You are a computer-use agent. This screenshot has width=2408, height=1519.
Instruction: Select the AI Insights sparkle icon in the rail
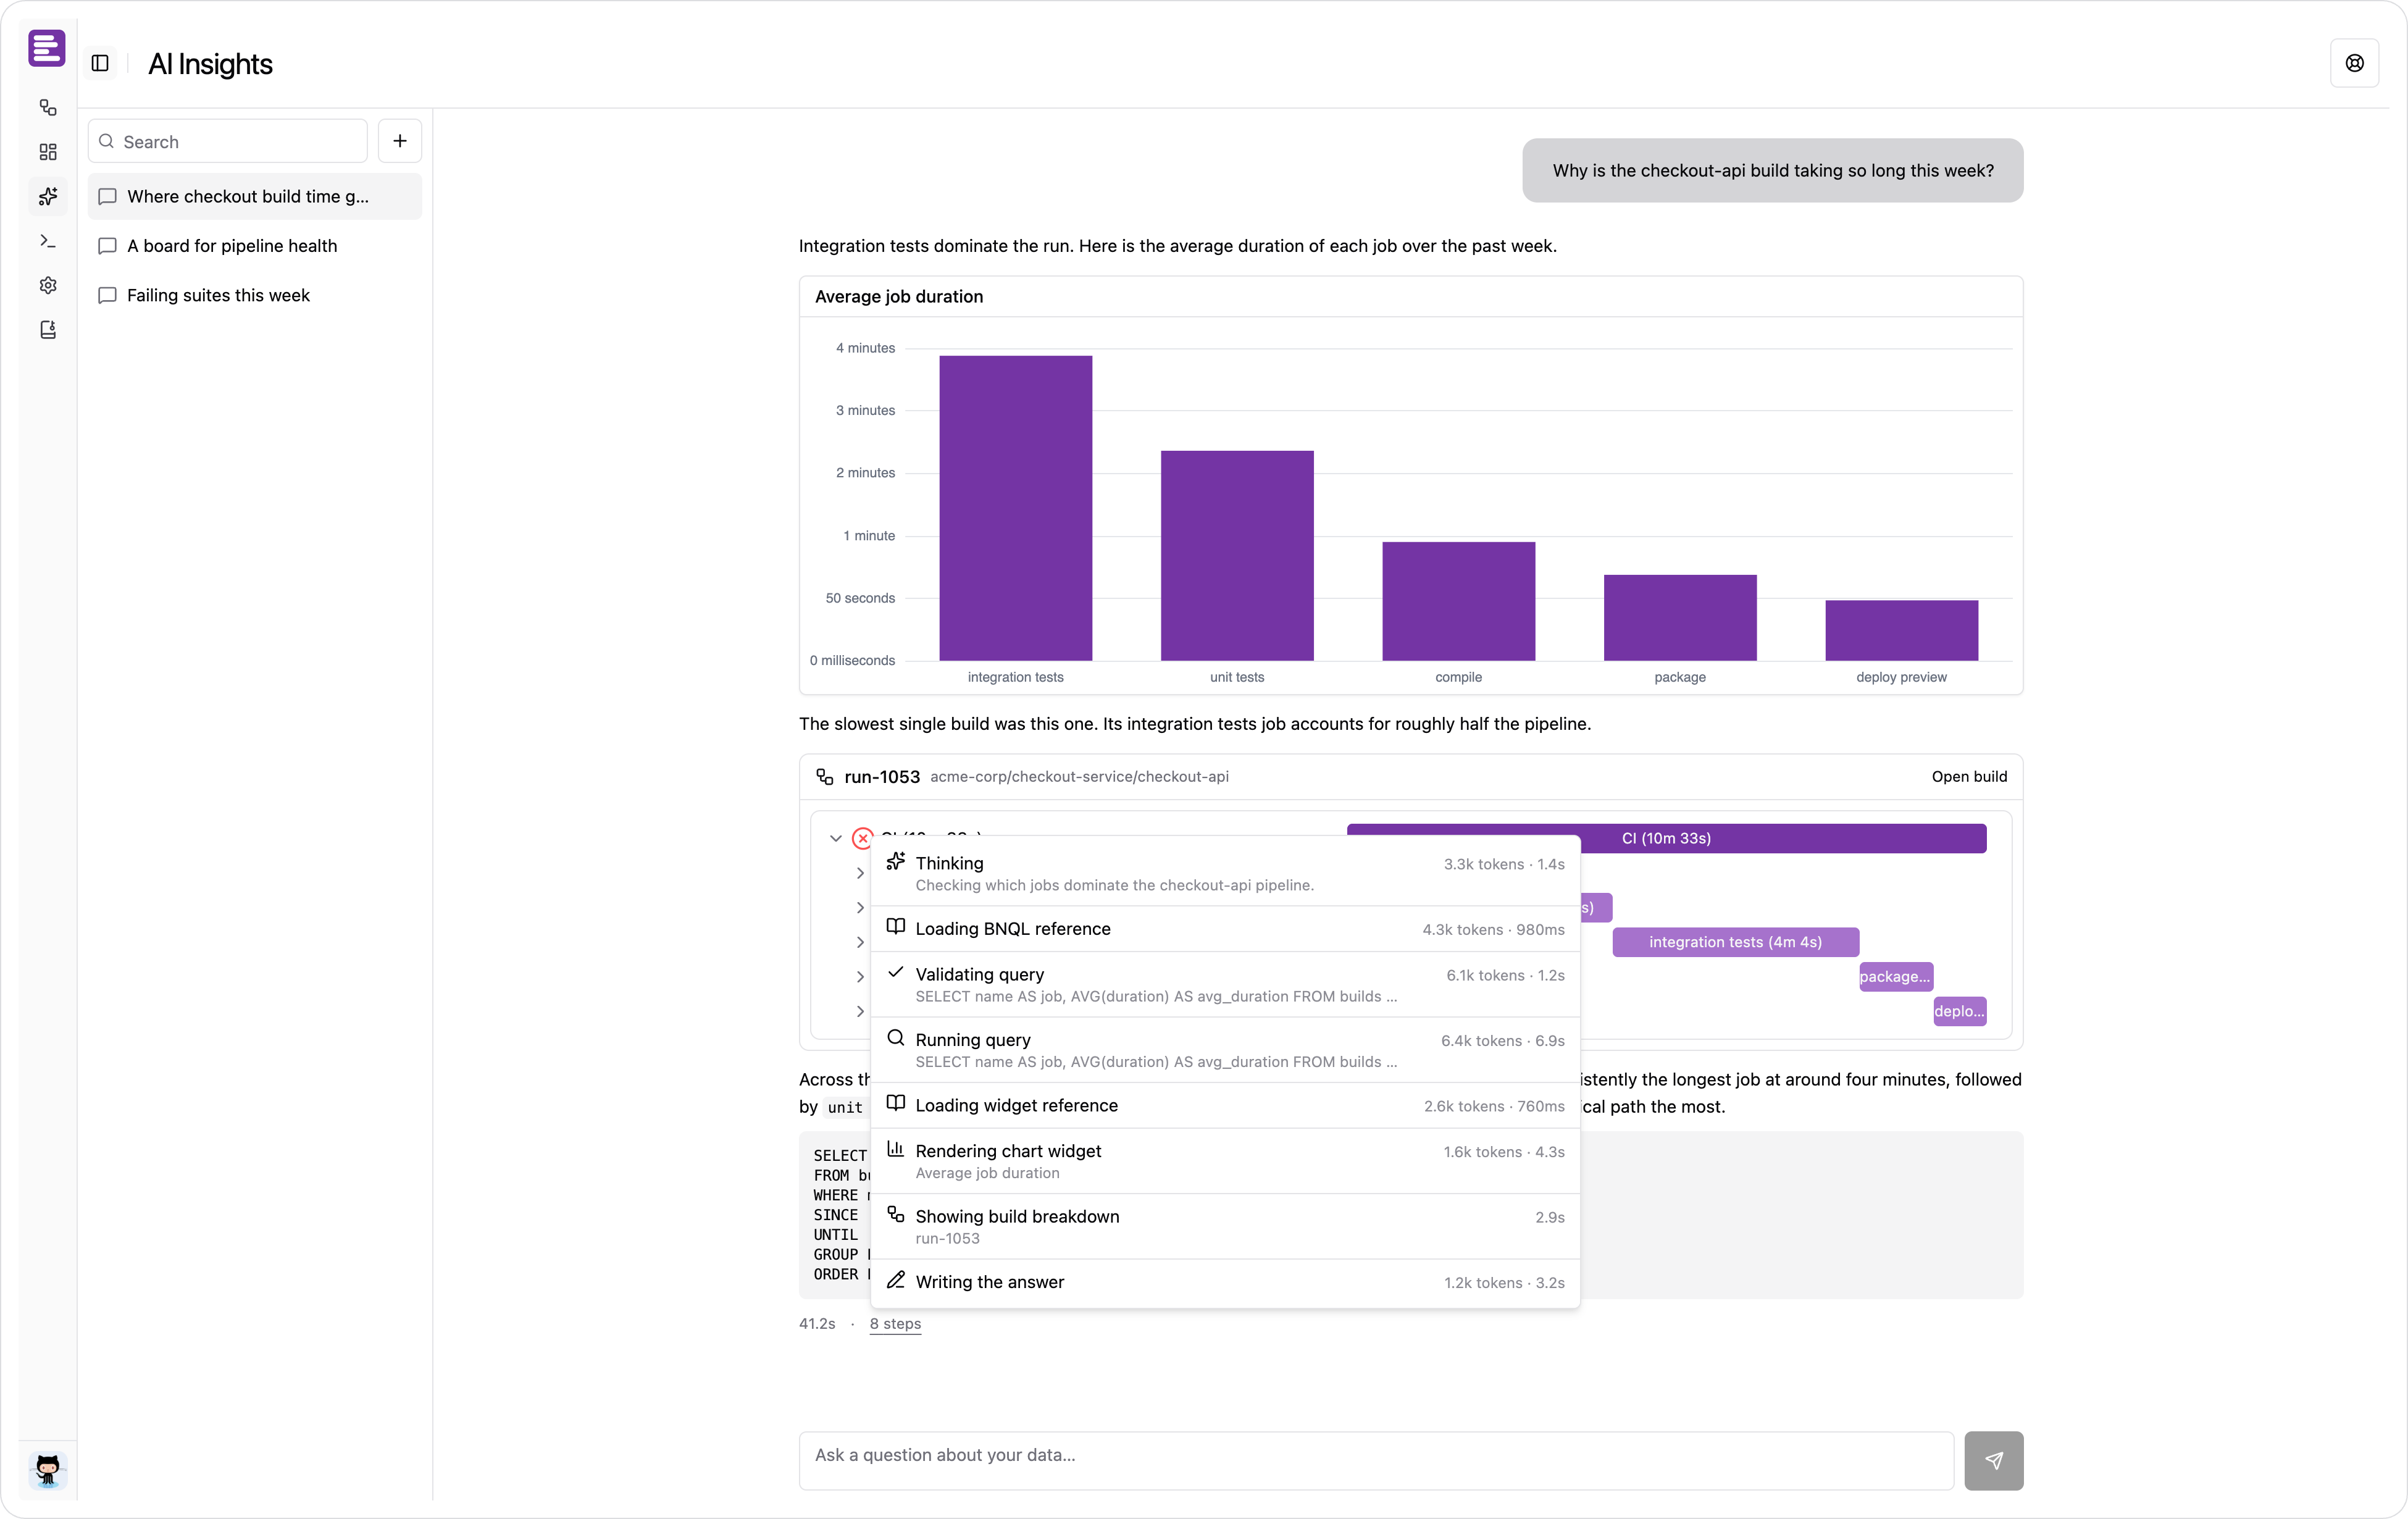click(x=48, y=196)
